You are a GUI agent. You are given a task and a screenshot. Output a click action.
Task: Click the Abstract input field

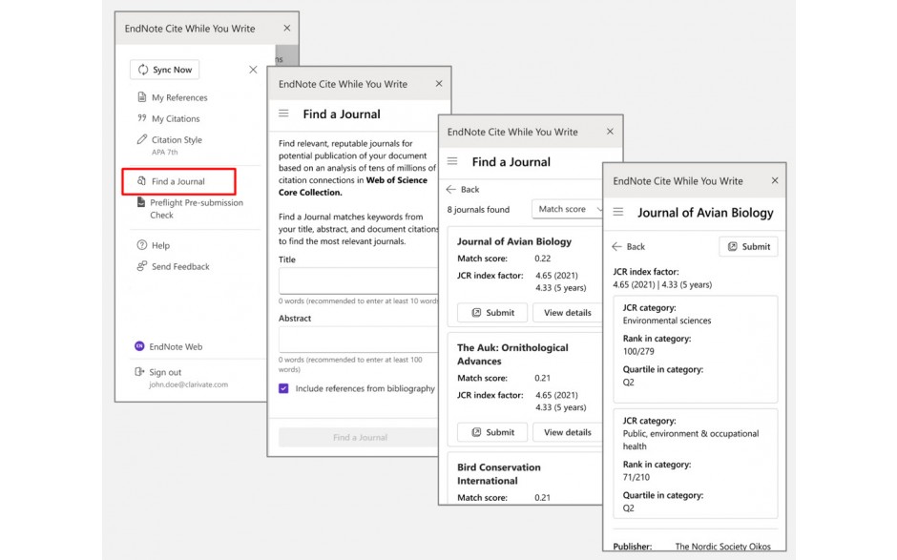coord(358,337)
